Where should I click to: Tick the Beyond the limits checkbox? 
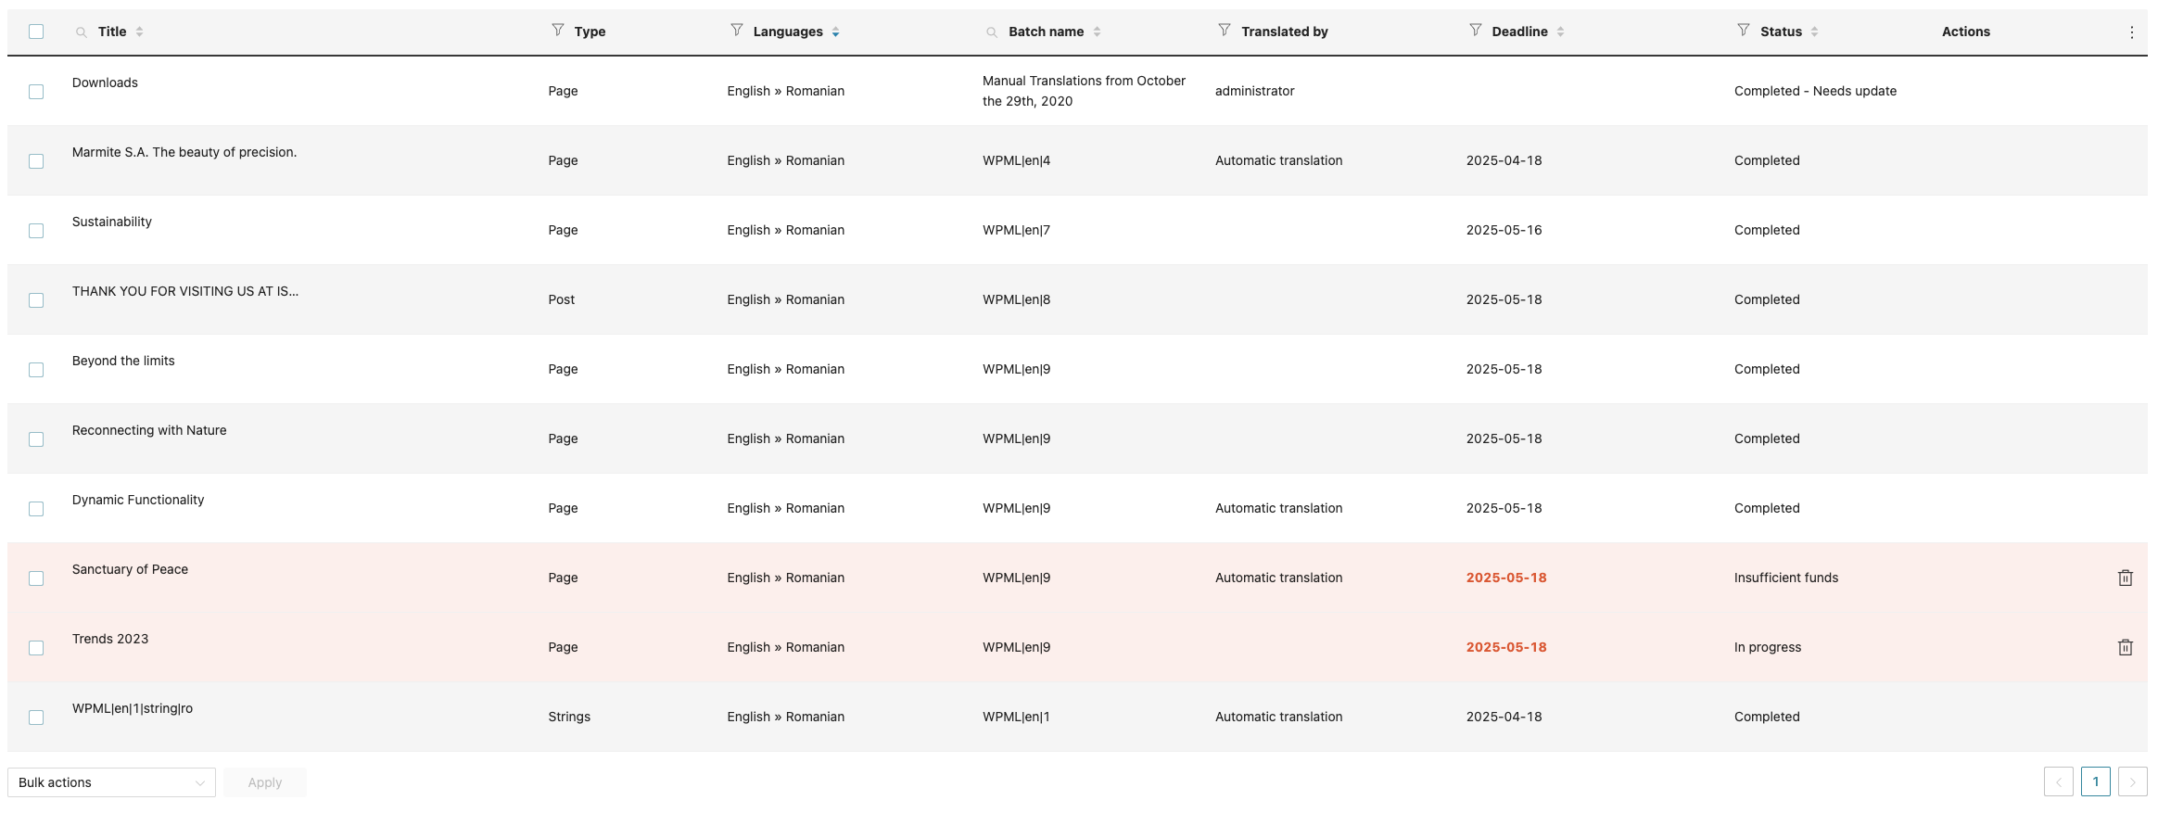click(36, 370)
